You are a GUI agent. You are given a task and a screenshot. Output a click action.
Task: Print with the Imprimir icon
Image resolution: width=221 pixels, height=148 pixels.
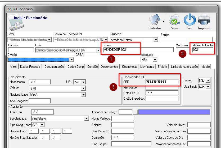204,22
